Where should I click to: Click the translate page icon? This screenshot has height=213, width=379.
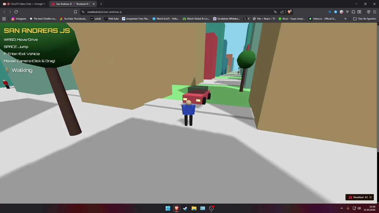click(x=275, y=12)
